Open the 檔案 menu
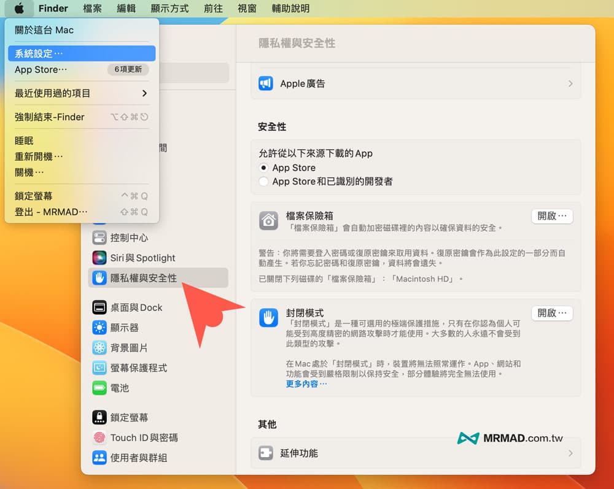 point(93,8)
